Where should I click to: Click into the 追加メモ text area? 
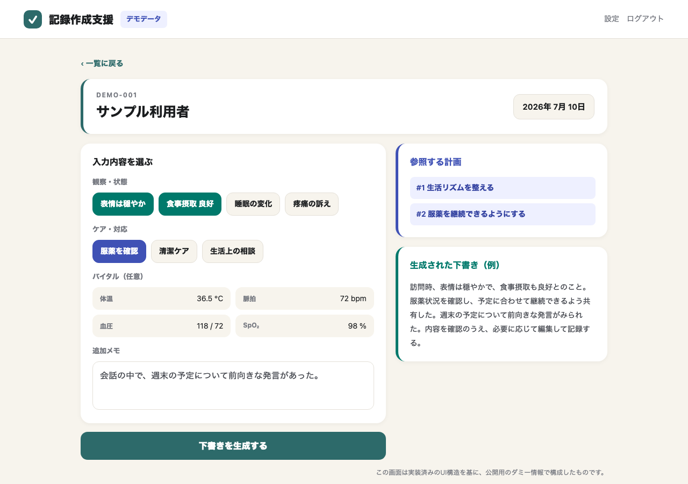(233, 386)
